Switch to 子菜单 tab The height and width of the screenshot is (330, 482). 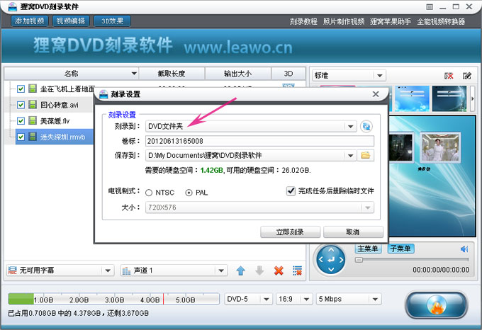[x=400, y=249]
